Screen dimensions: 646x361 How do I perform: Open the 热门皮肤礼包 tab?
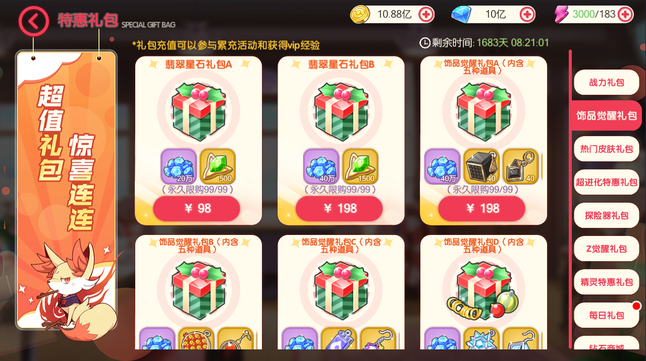click(607, 149)
